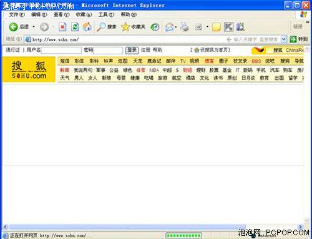Screen dimensions: 312x239
Task: Click the 设搜狐为首页 link
Action: [x=215, y=50]
